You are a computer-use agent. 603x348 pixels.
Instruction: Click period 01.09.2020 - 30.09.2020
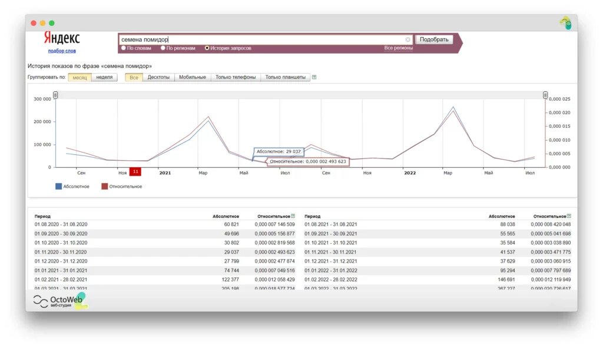(61, 234)
